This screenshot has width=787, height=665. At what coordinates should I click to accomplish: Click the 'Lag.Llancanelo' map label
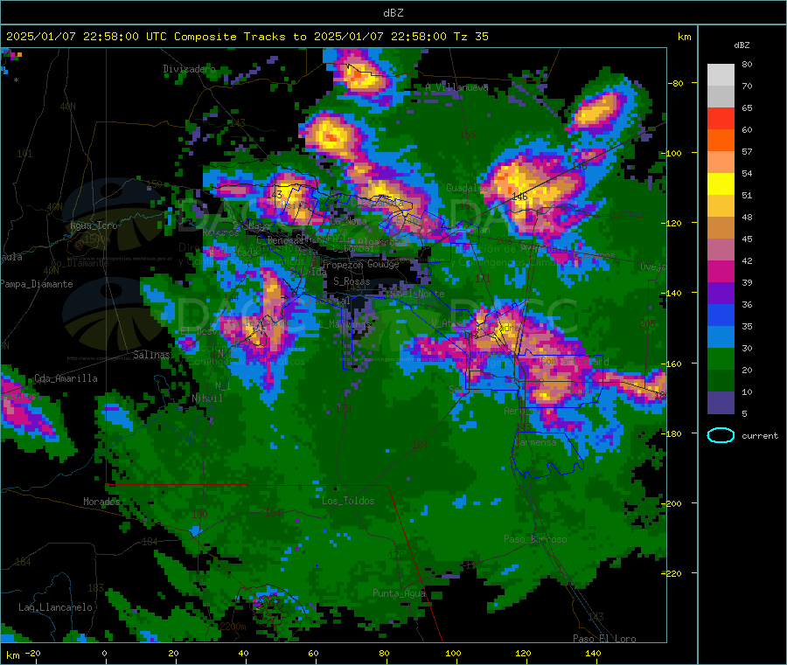(55, 607)
